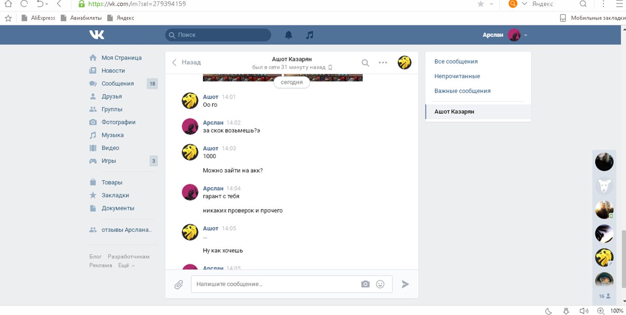Open the emoji smiley picker
The height and width of the screenshot is (315, 626).
point(380,284)
